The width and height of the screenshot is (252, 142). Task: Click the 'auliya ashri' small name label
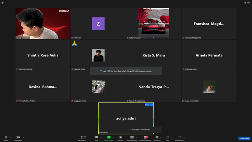tap(104, 133)
